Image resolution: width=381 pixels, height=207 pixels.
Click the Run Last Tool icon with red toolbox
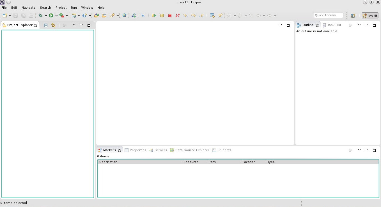coord(62,16)
